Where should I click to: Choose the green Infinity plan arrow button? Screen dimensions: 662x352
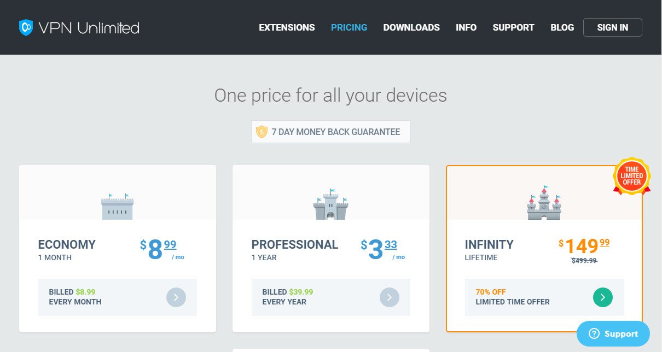(603, 297)
